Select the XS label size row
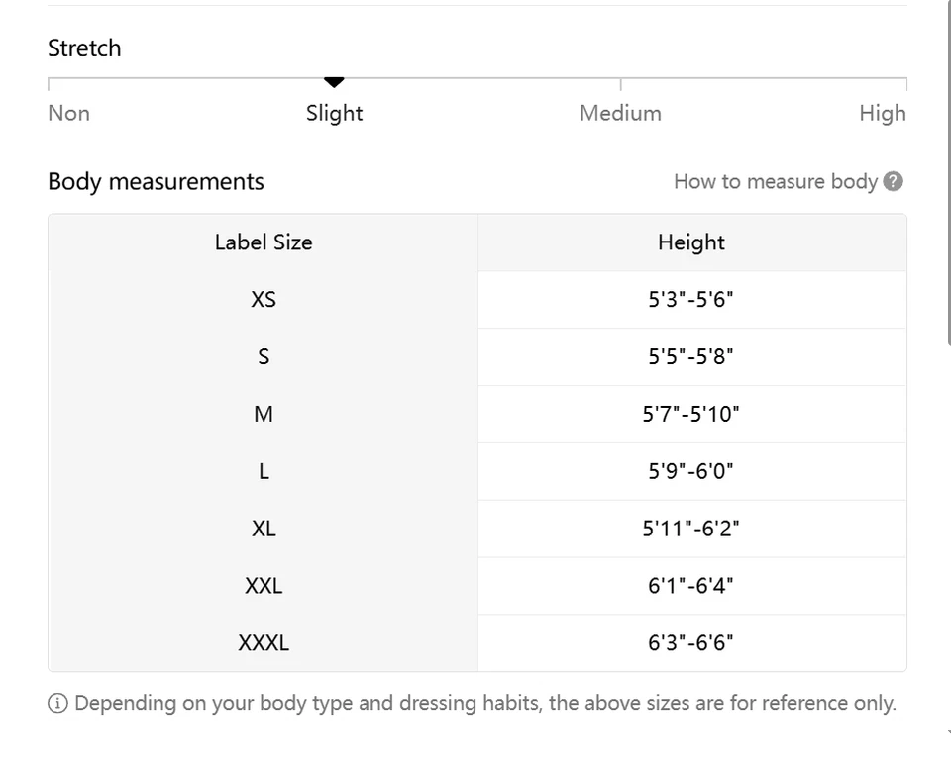The image size is (951, 776). click(264, 299)
